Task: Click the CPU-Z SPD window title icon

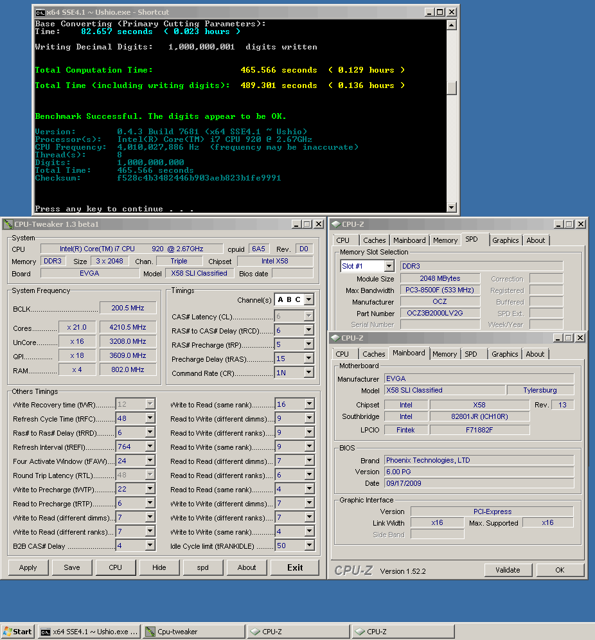Action: click(335, 224)
